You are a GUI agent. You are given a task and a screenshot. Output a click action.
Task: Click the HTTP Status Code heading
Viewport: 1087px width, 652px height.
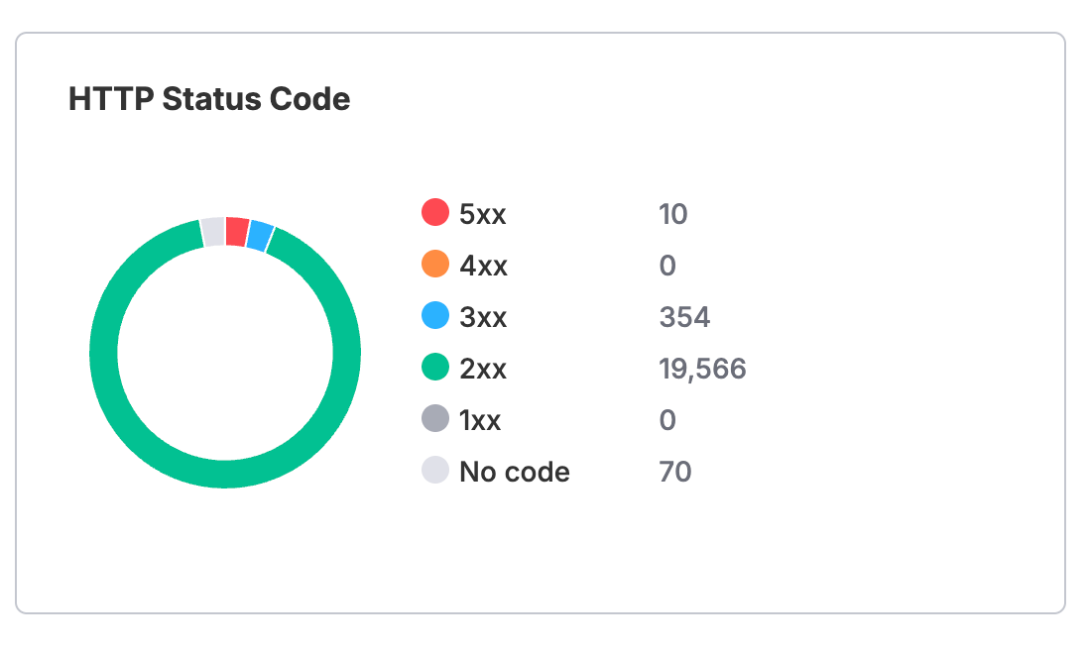click(209, 99)
